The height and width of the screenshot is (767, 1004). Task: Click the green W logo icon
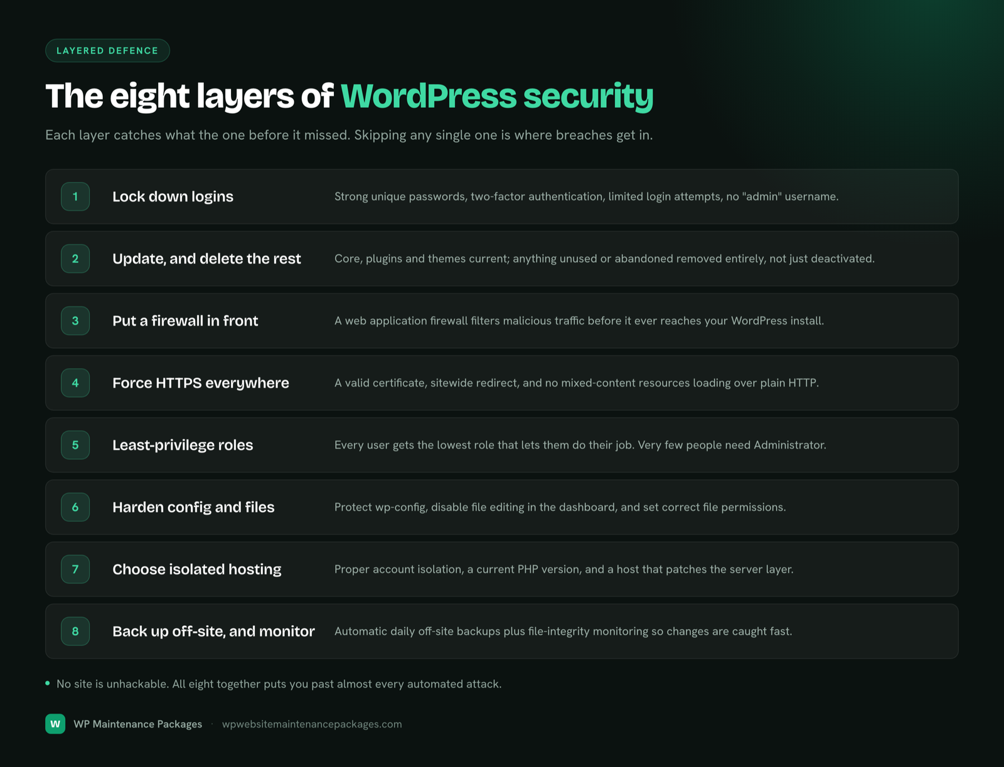[x=55, y=724]
